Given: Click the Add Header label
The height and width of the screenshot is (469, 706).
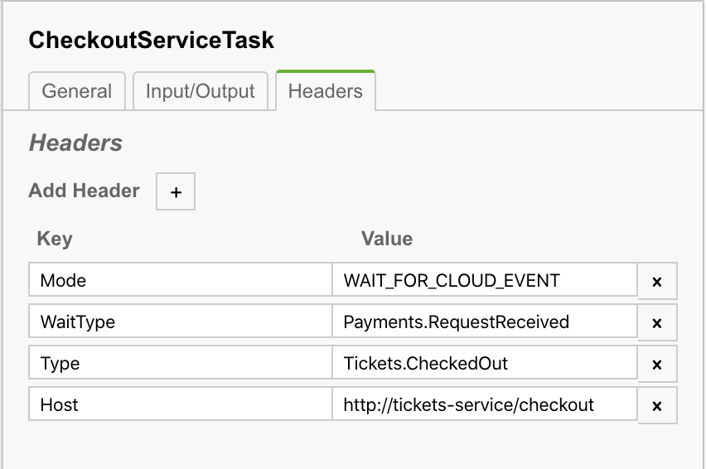Looking at the screenshot, I should pos(85,191).
